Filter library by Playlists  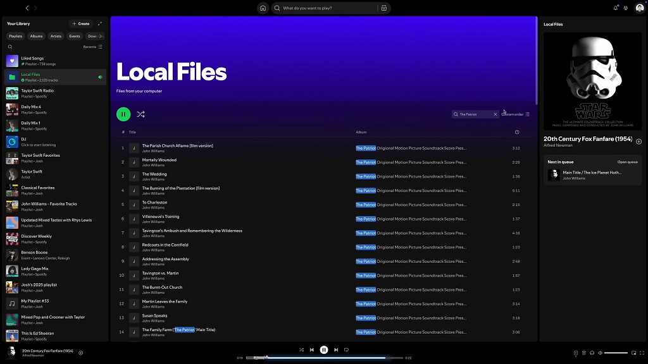pyautogui.click(x=16, y=36)
